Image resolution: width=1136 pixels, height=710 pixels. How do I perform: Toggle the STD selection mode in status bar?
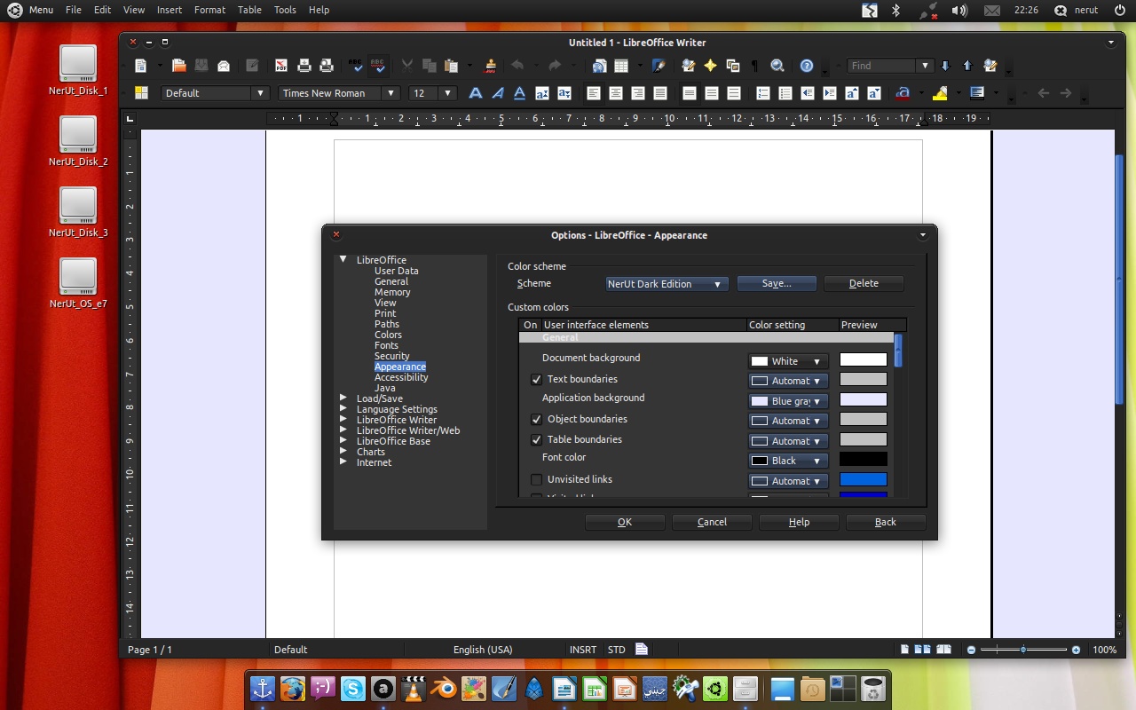click(x=616, y=650)
